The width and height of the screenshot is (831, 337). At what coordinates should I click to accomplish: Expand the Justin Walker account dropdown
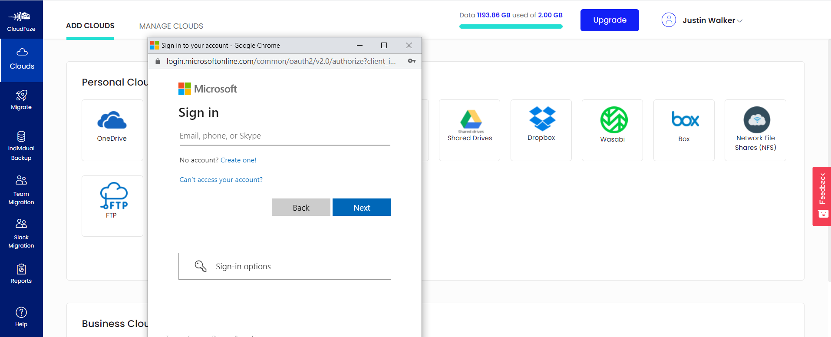(x=712, y=20)
